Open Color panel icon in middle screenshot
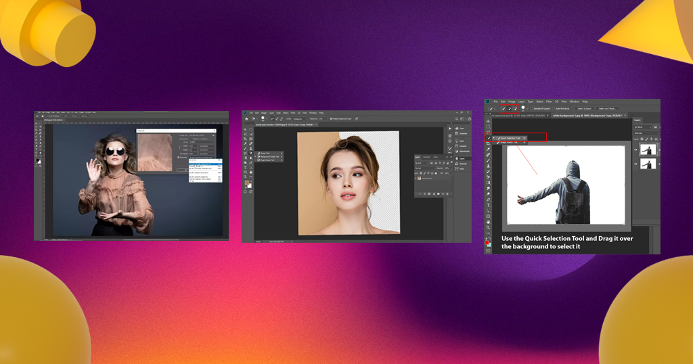 click(x=457, y=129)
